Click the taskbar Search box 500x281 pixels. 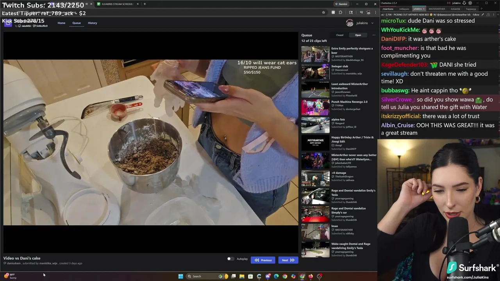click(207, 276)
